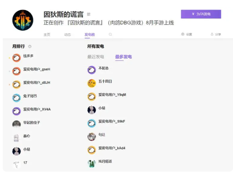This screenshot has width=233, height=172.
Task: Open avatar of user 17
Action: pos(16,165)
